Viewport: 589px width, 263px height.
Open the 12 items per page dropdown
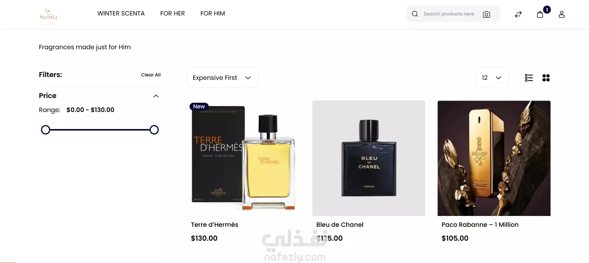[x=493, y=78]
